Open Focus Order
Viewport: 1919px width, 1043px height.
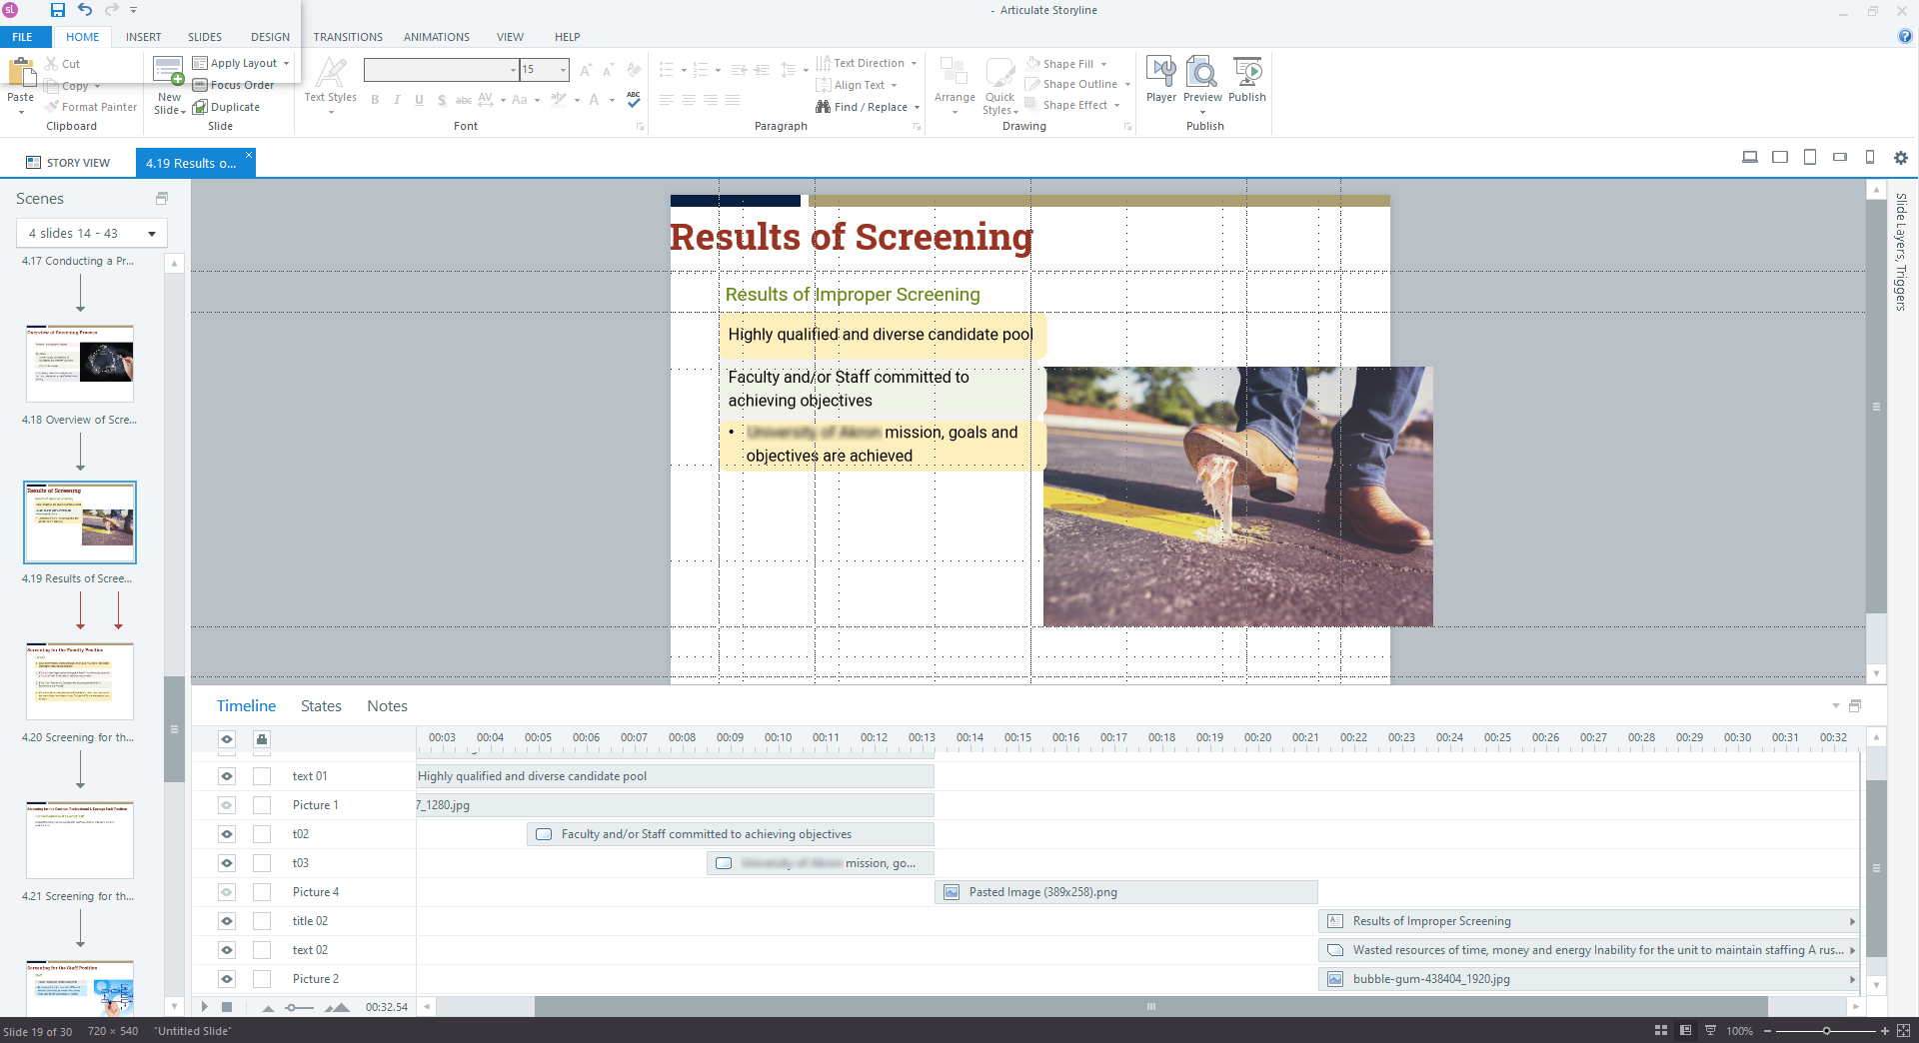click(233, 85)
